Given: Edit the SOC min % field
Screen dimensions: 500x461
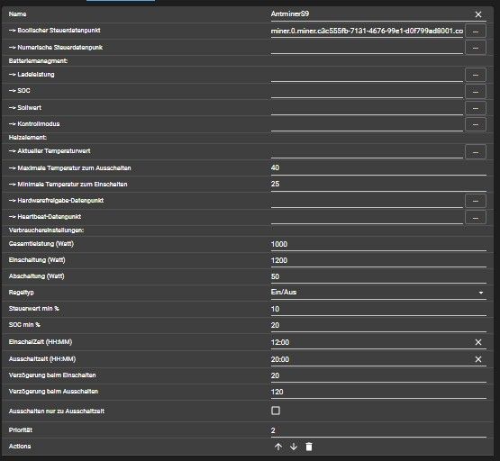Looking at the screenshot, I should (378, 325).
